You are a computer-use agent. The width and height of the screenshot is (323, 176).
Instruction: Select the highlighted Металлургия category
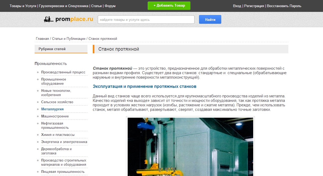52,109
